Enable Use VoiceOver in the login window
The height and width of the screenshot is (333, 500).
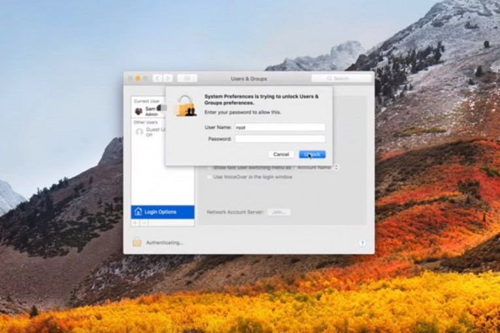(209, 177)
